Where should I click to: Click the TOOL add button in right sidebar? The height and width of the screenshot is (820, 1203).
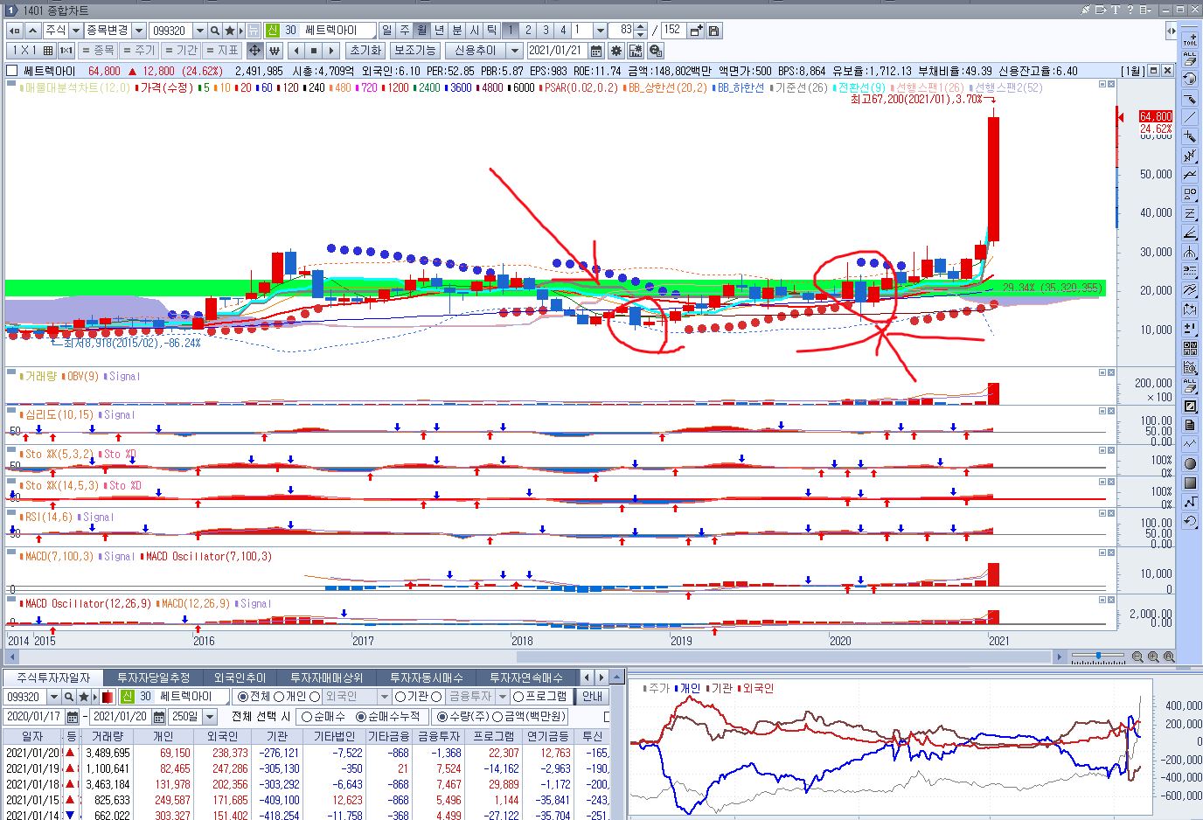pyautogui.click(x=1190, y=39)
